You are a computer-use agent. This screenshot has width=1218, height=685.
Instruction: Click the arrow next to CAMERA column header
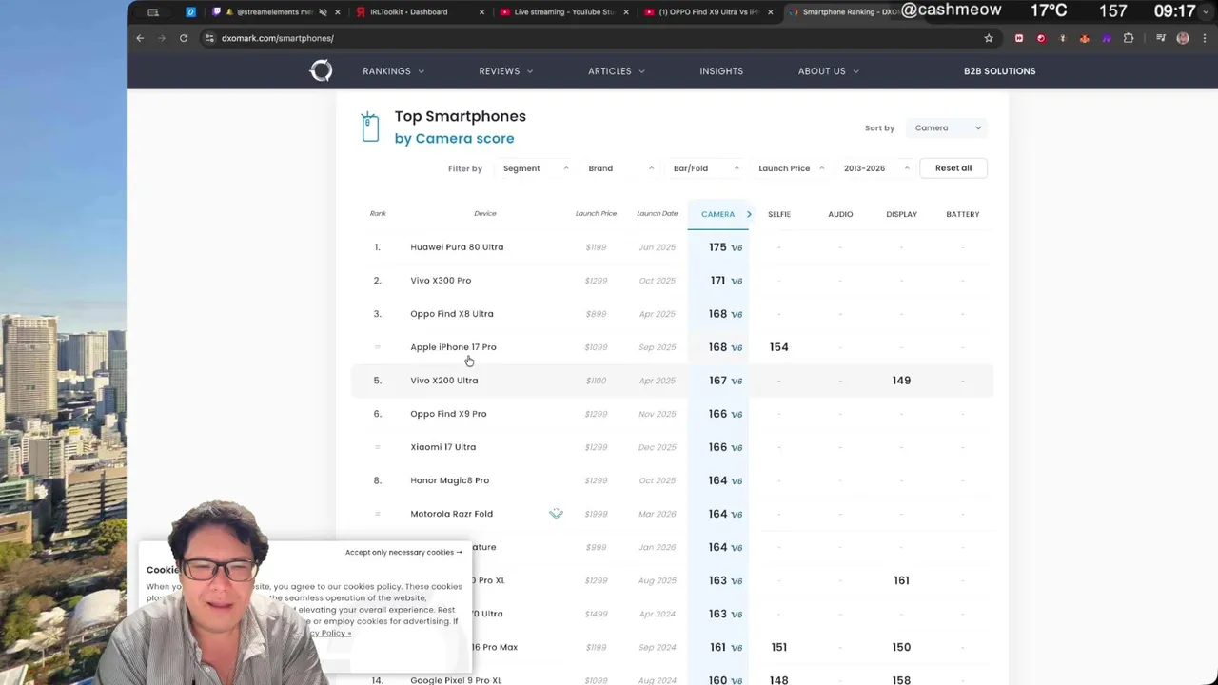pyautogui.click(x=749, y=214)
